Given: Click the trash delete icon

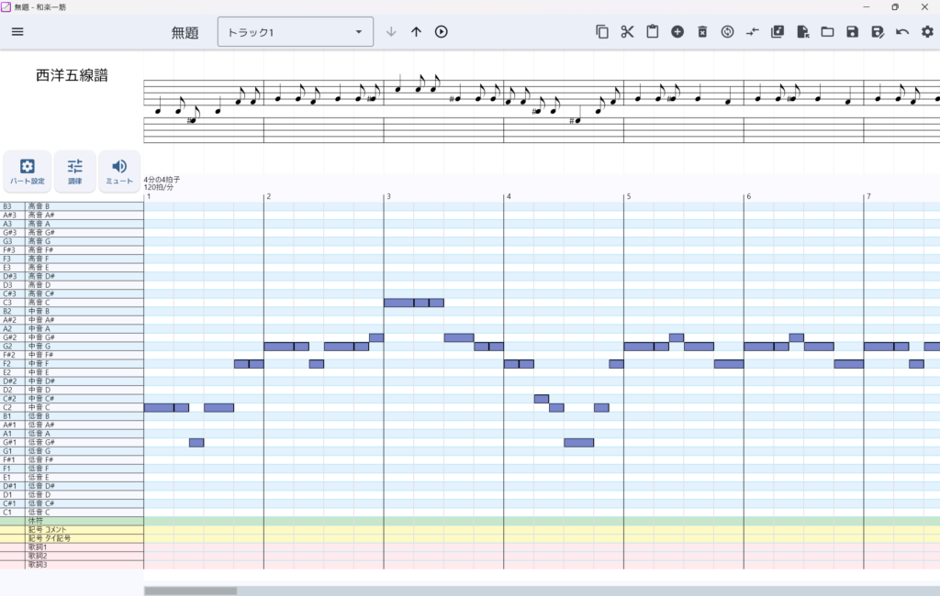Looking at the screenshot, I should (702, 32).
